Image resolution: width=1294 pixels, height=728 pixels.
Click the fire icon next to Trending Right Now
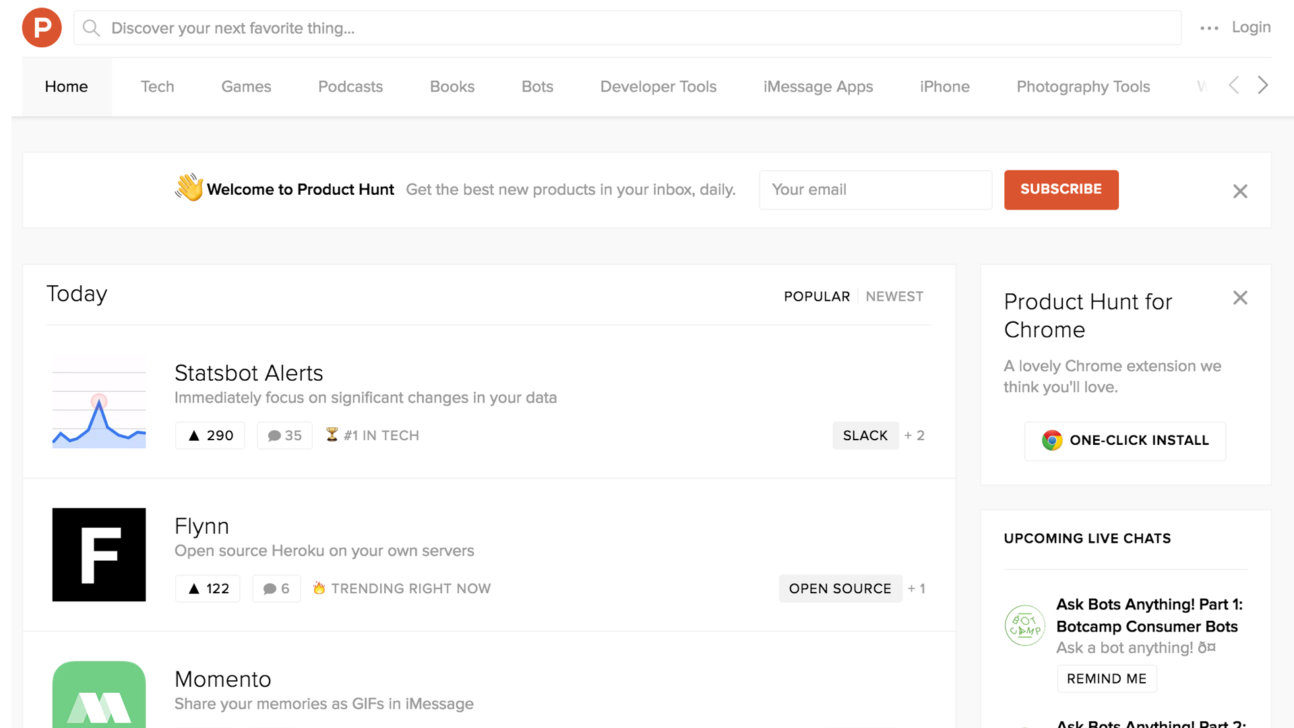[x=320, y=588]
